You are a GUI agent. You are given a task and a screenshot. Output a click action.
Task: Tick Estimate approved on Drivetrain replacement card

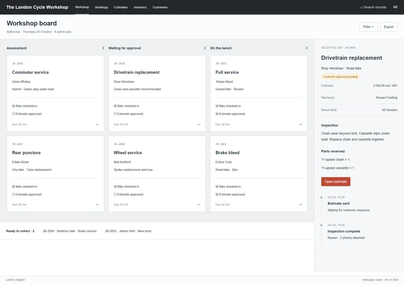(115, 114)
